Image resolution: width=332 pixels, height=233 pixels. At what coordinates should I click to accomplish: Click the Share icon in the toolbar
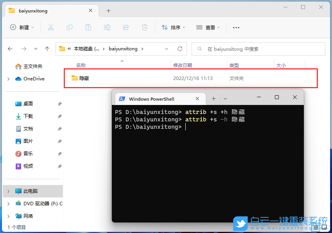point(126,27)
